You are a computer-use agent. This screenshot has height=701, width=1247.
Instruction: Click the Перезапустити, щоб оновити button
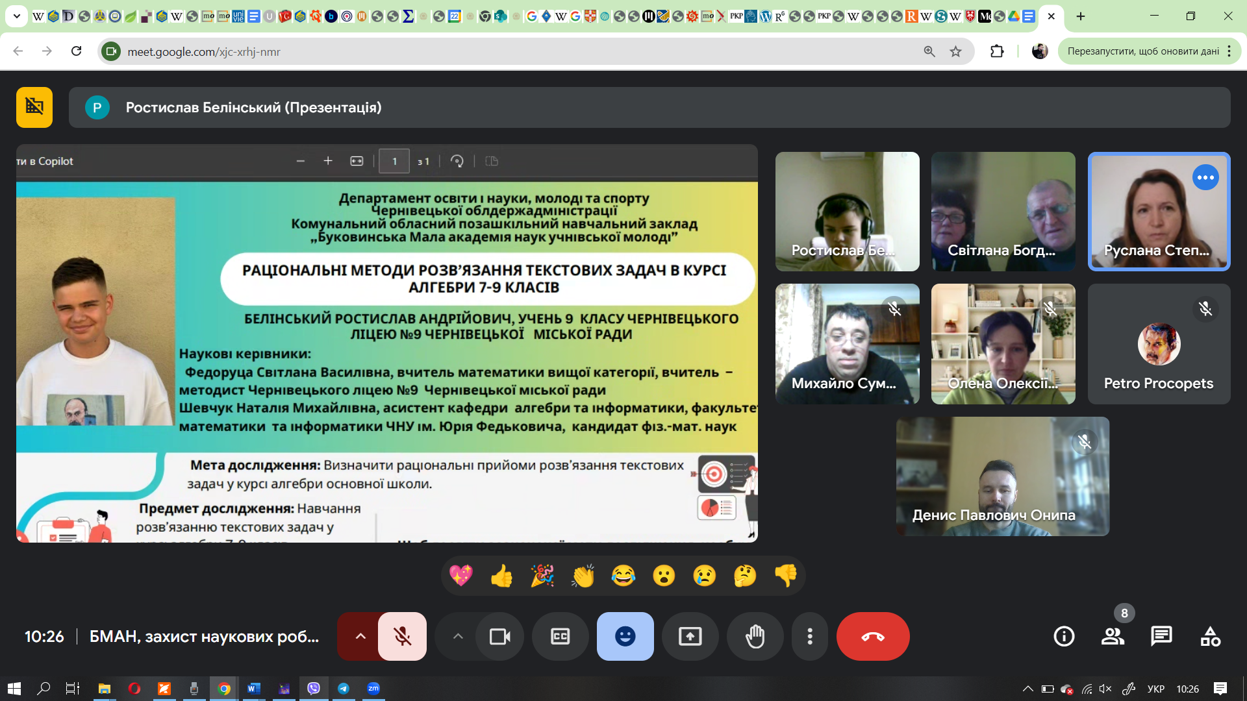[x=1143, y=51]
